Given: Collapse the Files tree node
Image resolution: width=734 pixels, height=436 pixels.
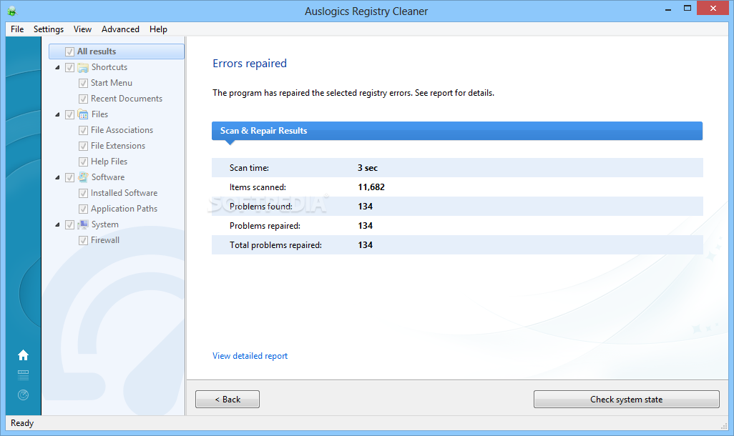Looking at the screenshot, I should (x=57, y=114).
